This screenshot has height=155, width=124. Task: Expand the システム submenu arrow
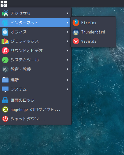click(x=67, y=89)
